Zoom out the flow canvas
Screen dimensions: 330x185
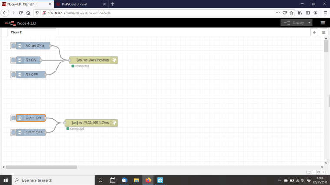coord(314,172)
